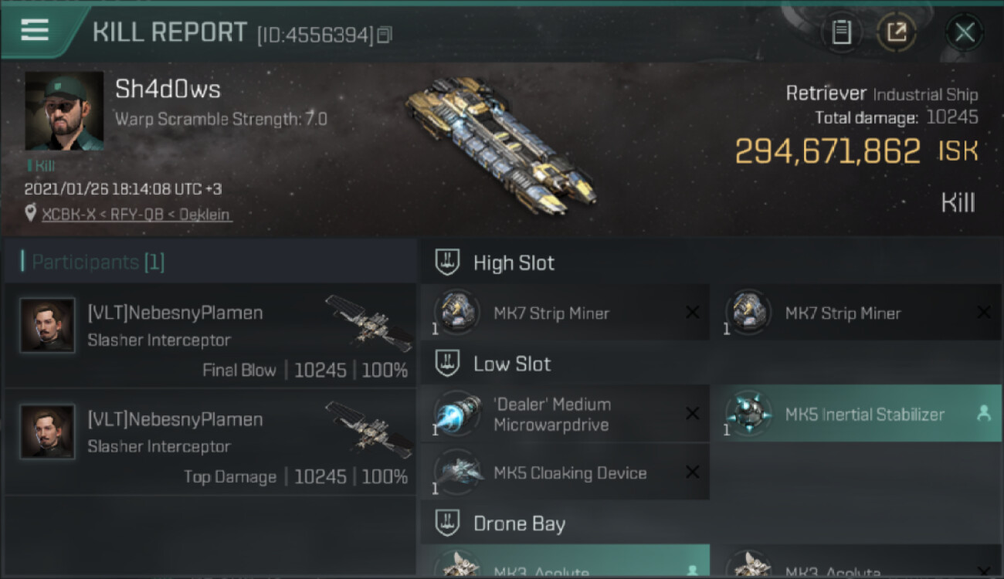Copy the kill report ID
Screen dimensions: 1004x579
385,34
